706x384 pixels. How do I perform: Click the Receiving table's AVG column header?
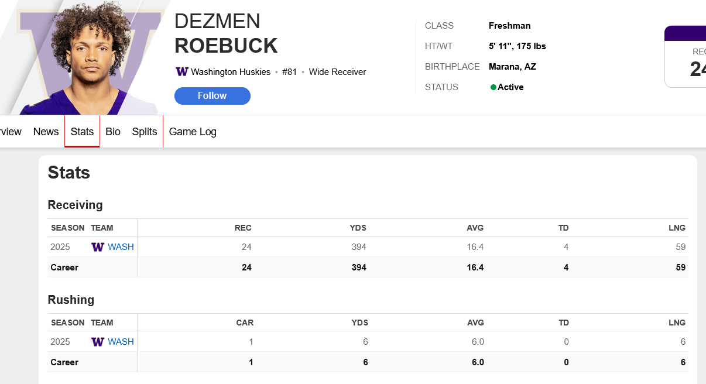point(475,228)
